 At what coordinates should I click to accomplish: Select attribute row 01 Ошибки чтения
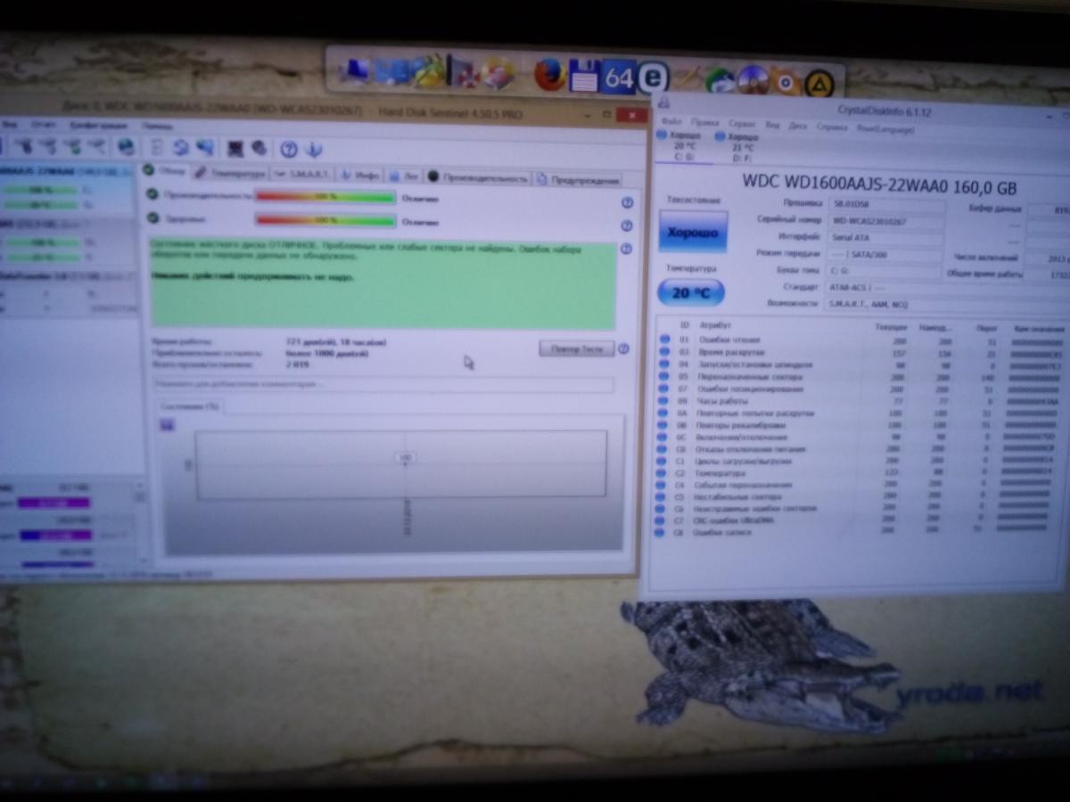click(862, 340)
